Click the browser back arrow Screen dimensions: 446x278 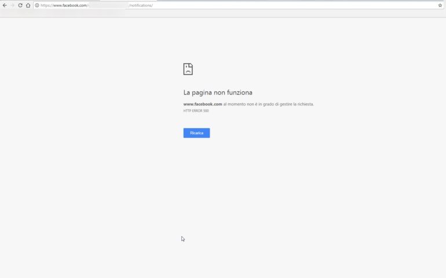5,5
